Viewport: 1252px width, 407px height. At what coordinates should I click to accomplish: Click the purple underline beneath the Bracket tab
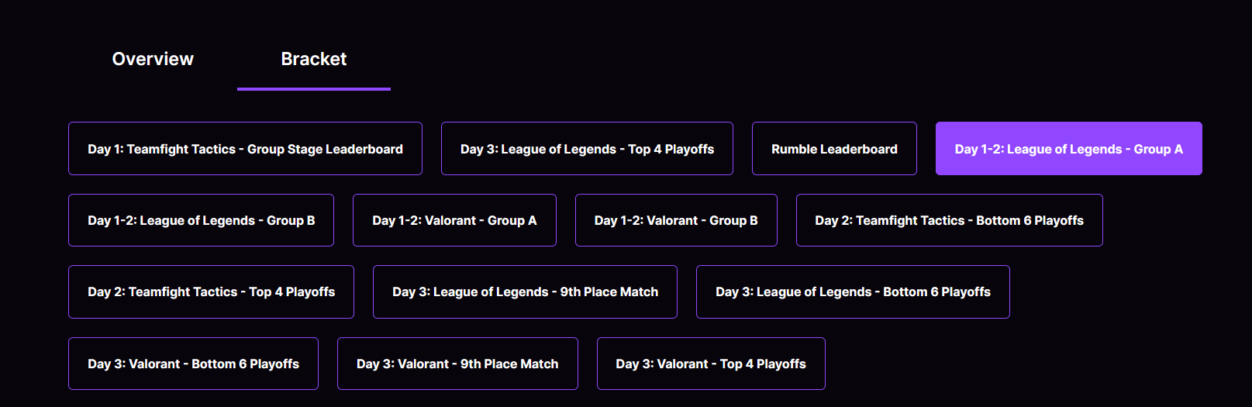313,89
